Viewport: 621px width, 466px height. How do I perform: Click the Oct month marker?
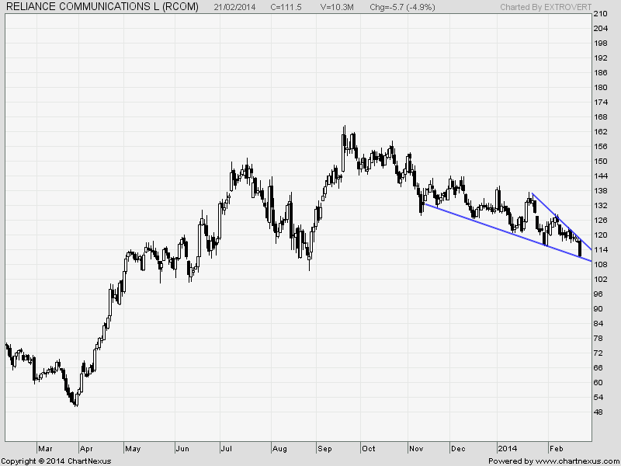(369, 449)
